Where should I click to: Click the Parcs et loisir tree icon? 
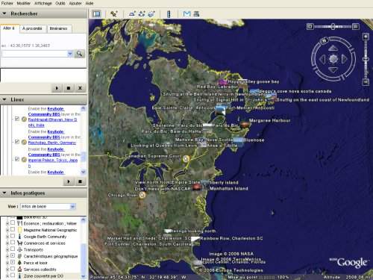point(20,263)
